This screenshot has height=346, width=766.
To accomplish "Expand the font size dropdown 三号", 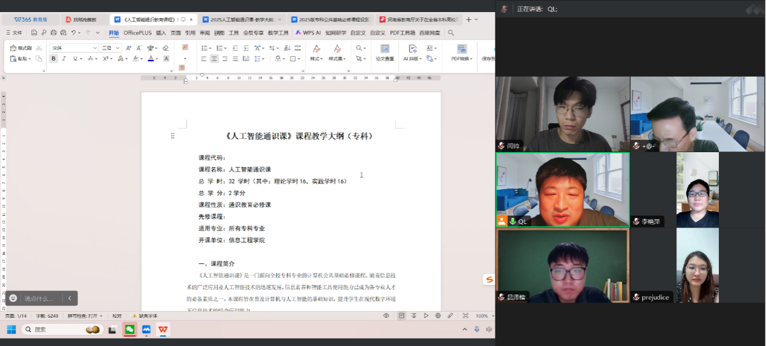I will pos(111,48).
